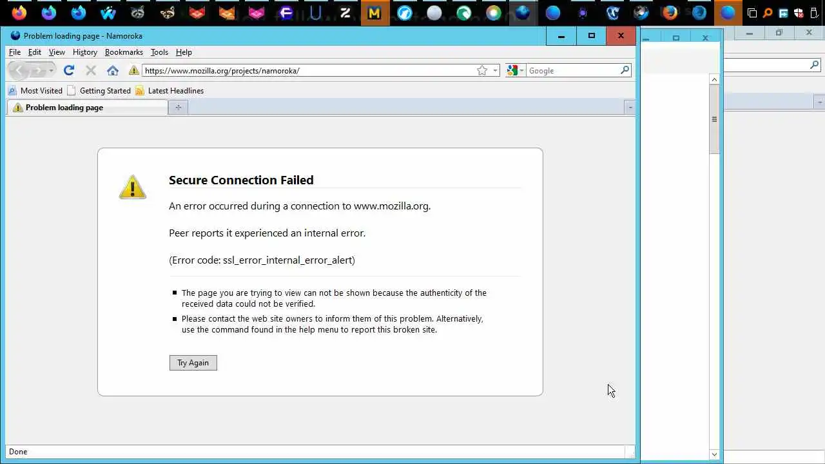Image resolution: width=825 pixels, height=464 pixels.
Task: Open the orange magnifier tray icon
Action: click(768, 13)
